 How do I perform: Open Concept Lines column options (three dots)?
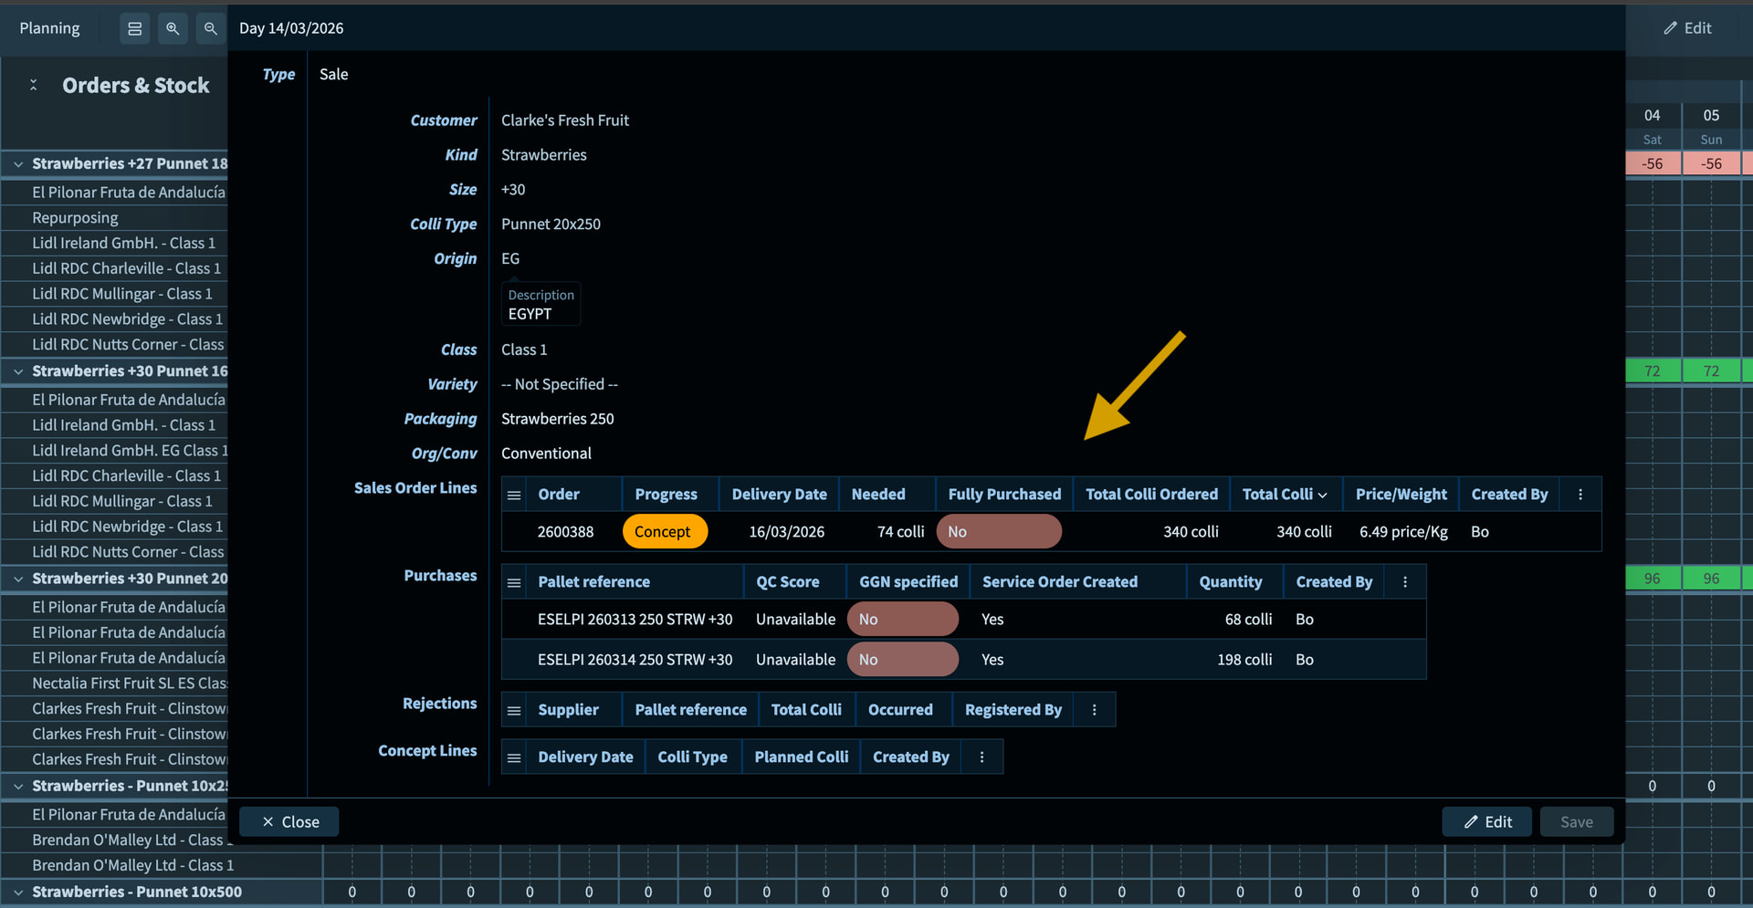pos(981,757)
